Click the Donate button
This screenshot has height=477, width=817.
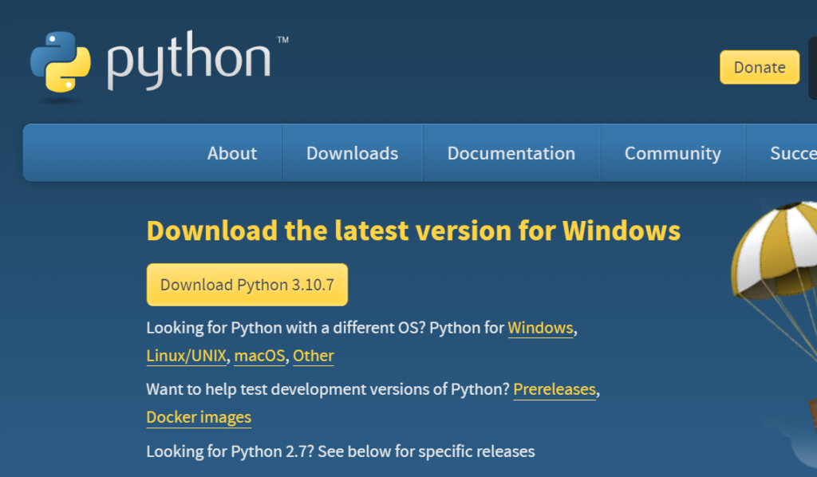[760, 67]
